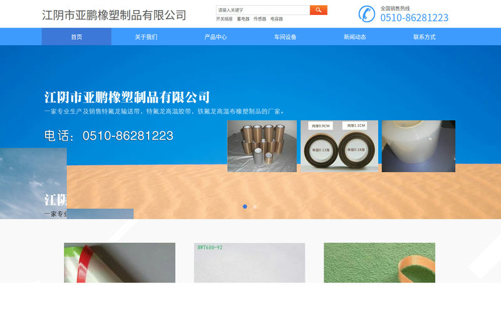
Task: Click the hotline number 0510-86281223 in header
Action: 415,18
